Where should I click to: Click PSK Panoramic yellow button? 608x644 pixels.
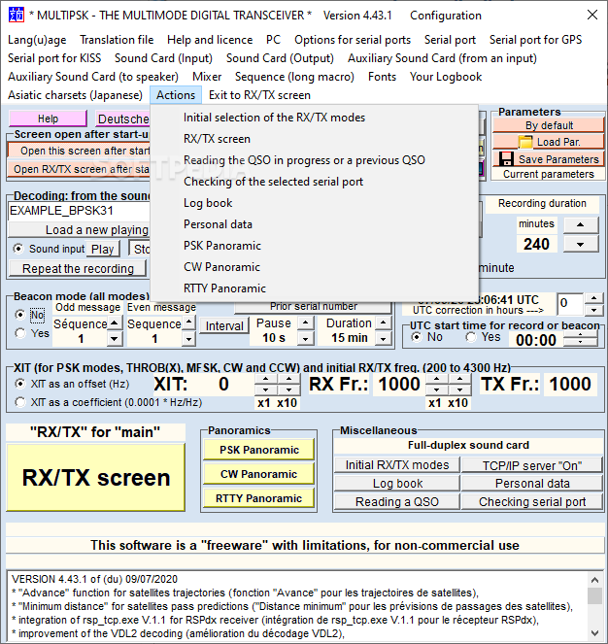click(258, 450)
